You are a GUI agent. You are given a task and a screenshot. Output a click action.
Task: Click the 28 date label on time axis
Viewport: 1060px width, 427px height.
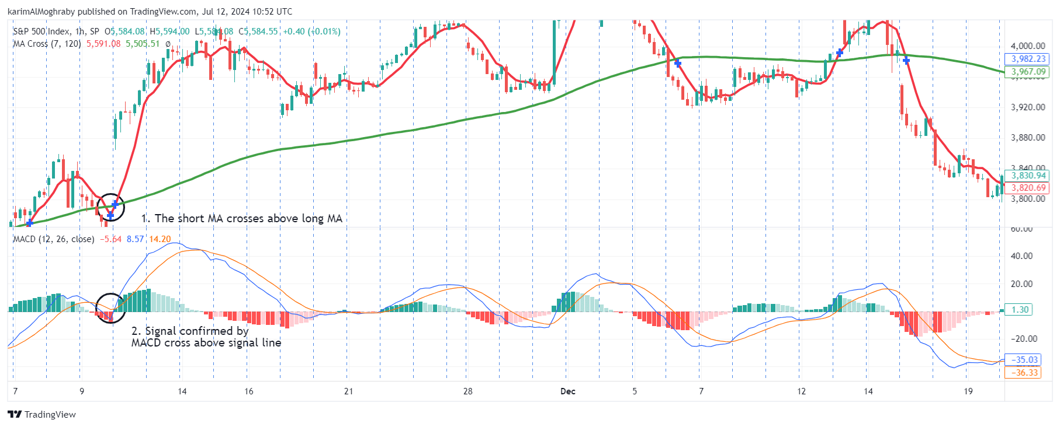[467, 391]
